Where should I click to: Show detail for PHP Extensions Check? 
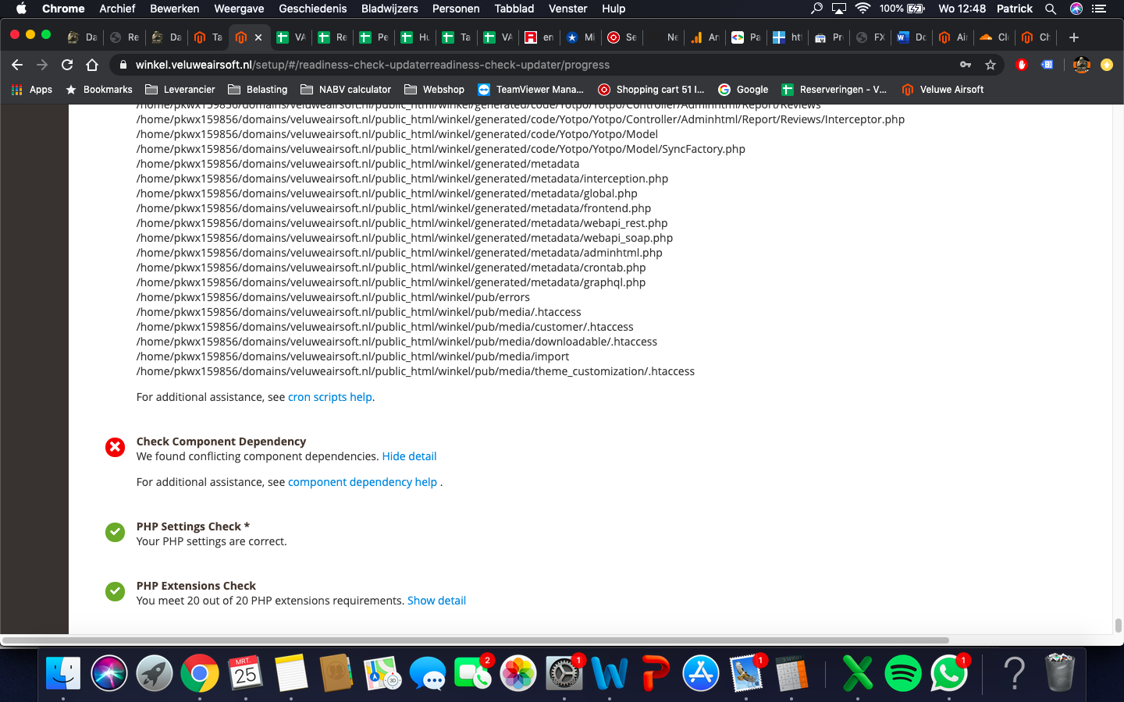click(436, 601)
